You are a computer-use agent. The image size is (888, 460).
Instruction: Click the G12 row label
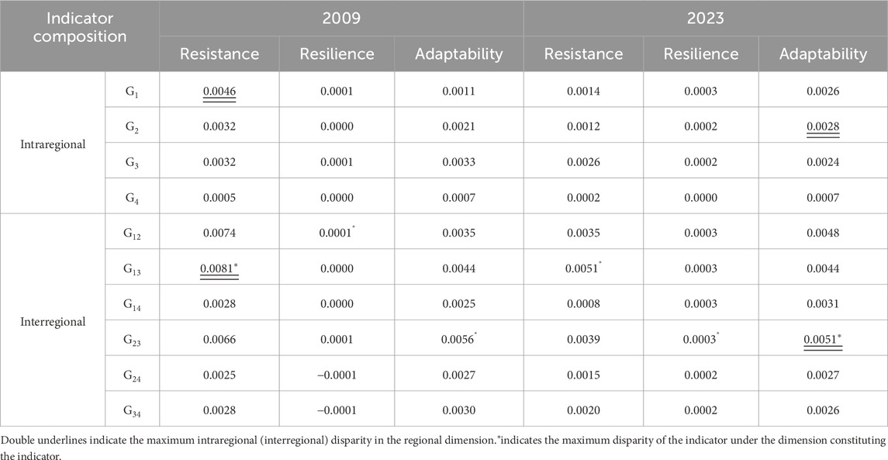pyautogui.click(x=133, y=233)
